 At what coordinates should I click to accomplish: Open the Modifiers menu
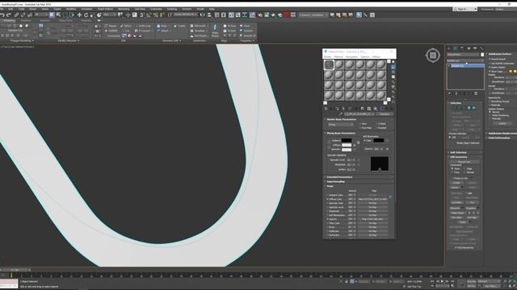point(71,9)
